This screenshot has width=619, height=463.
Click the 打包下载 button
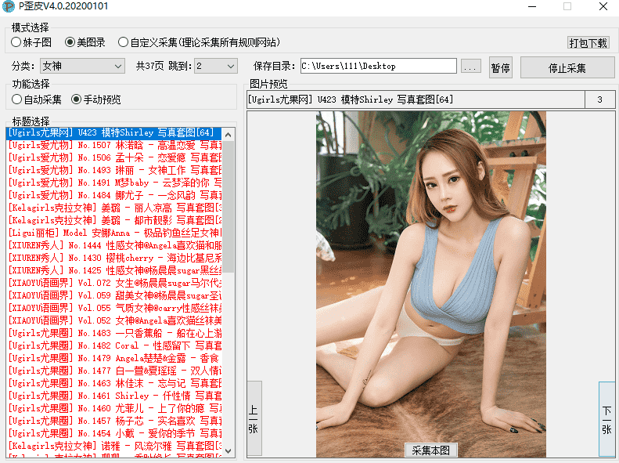point(588,42)
